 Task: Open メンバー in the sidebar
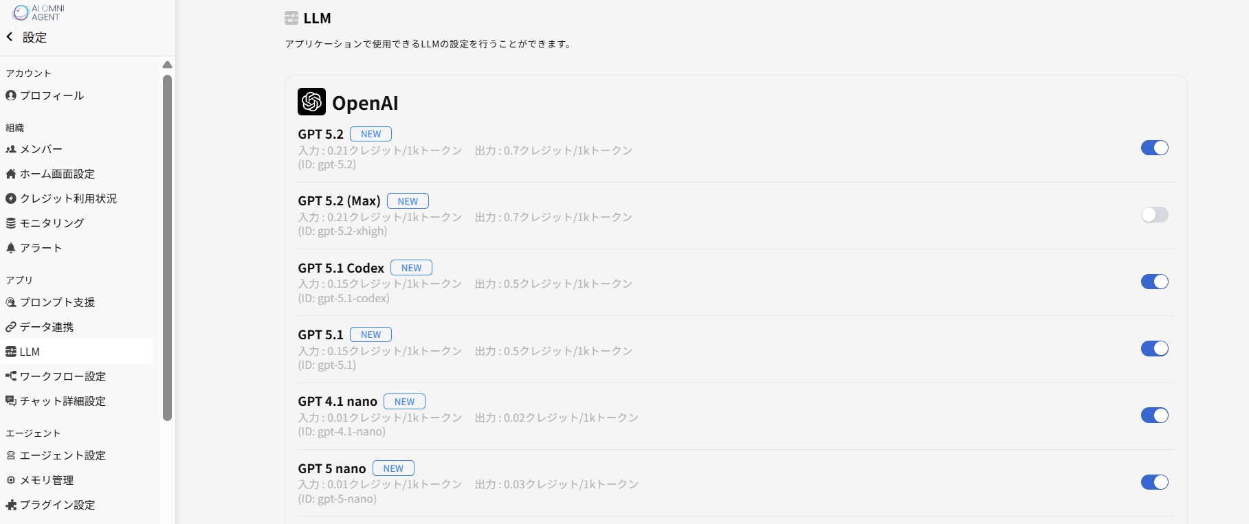(x=77, y=149)
